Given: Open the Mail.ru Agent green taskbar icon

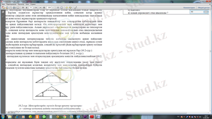Looking at the screenshot, I should (x=44, y=117).
